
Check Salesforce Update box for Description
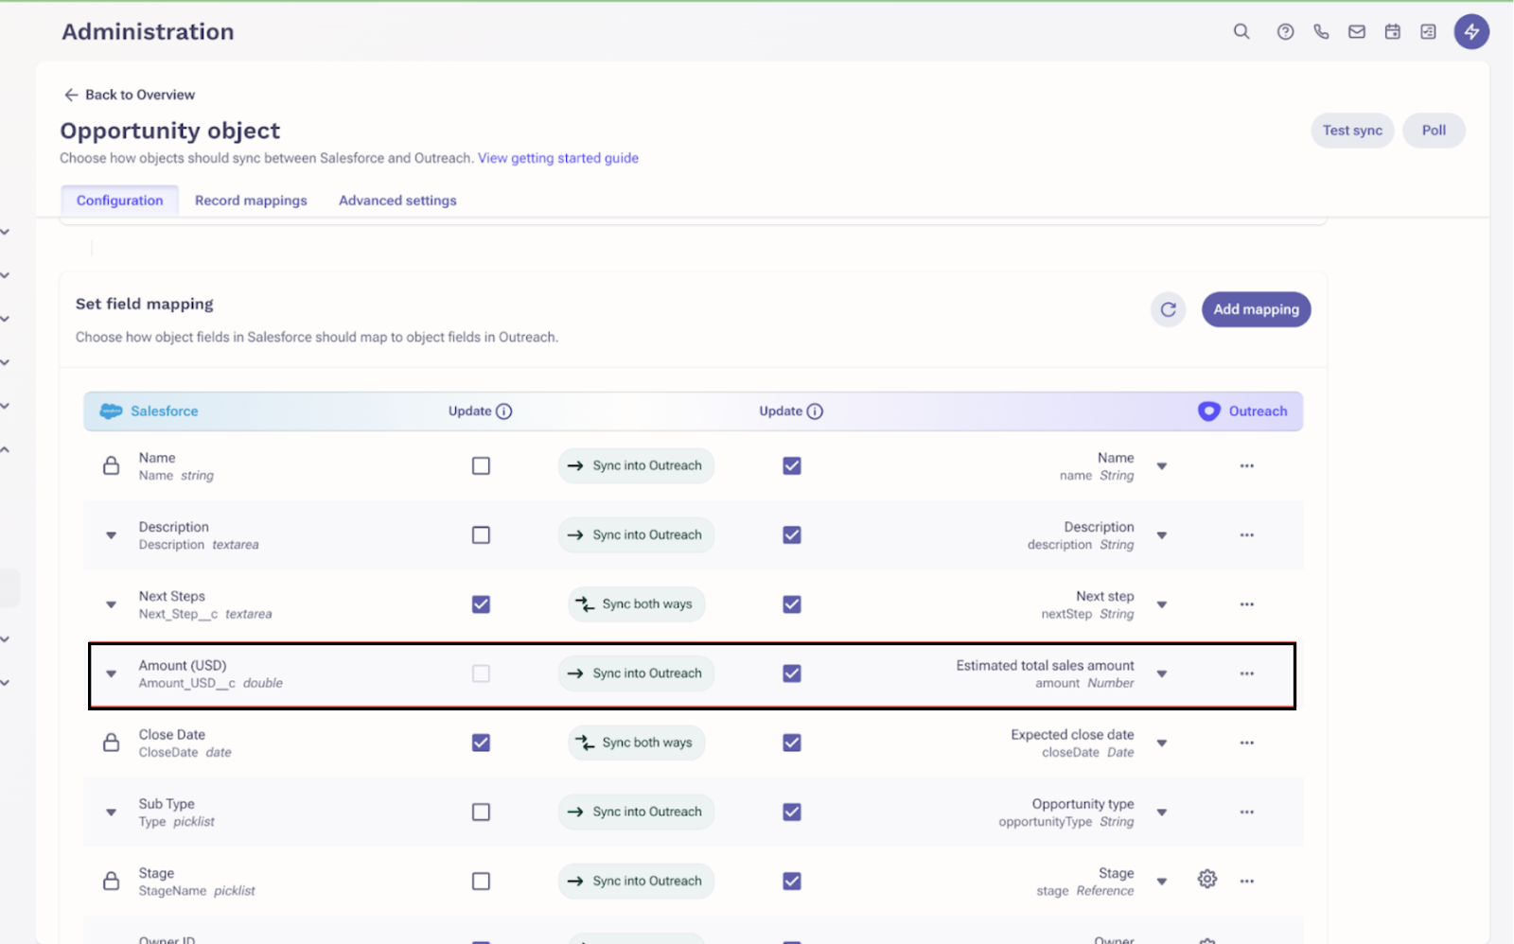pyautogui.click(x=481, y=535)
